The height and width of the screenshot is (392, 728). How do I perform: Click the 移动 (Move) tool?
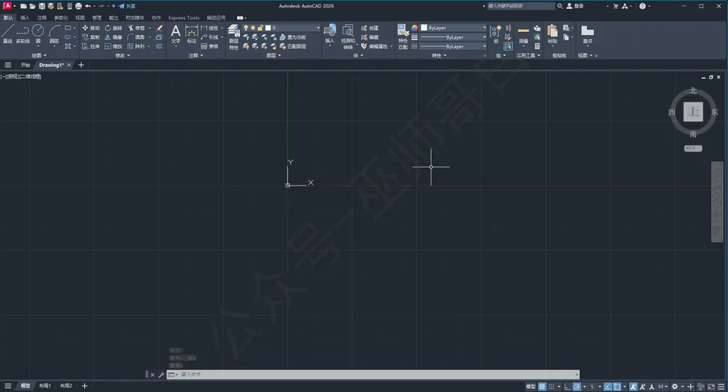[x=91, y=28]
